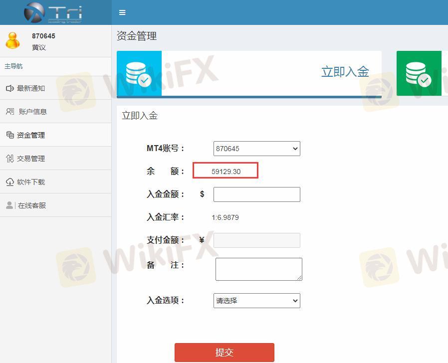Click the blue database deposit icon

pos(139,73)
